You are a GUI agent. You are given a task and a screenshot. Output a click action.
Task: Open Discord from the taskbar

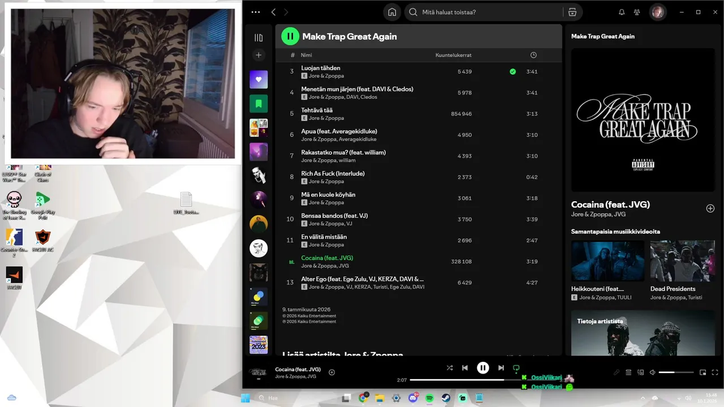(x=413, y=399)
